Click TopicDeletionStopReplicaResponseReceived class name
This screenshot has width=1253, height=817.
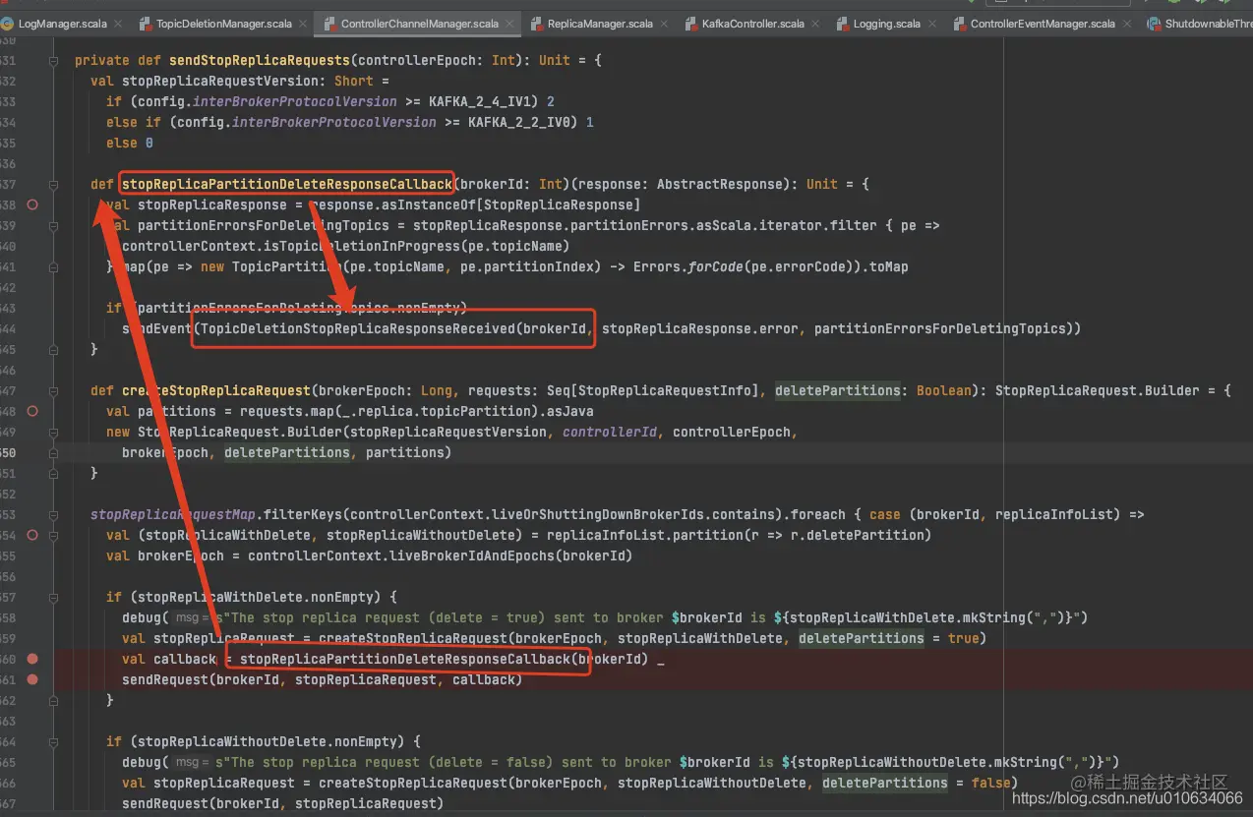pos(358,328)
